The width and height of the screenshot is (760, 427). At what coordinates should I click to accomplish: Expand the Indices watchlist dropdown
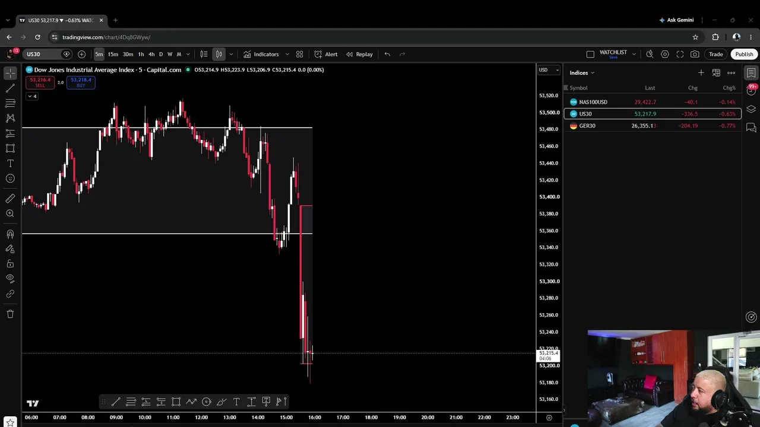(582, 73)
